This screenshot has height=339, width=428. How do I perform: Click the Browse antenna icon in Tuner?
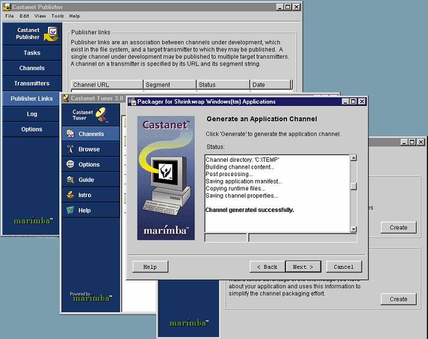pos(70,149)
